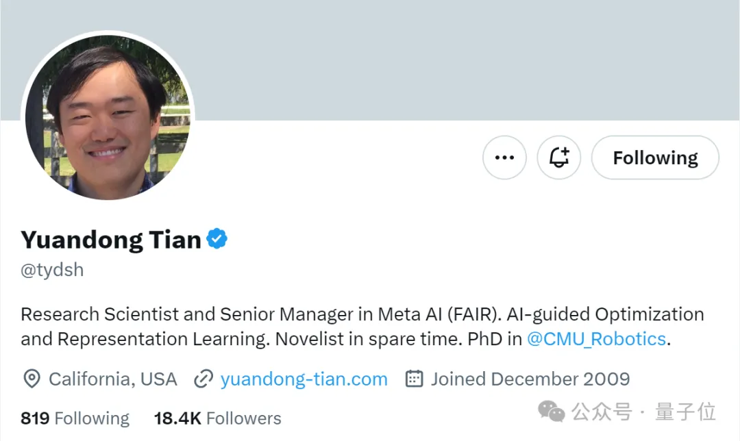Toggle the Following button to unfollow
This screenshot has height=441, width=740.
click(655, 157)
